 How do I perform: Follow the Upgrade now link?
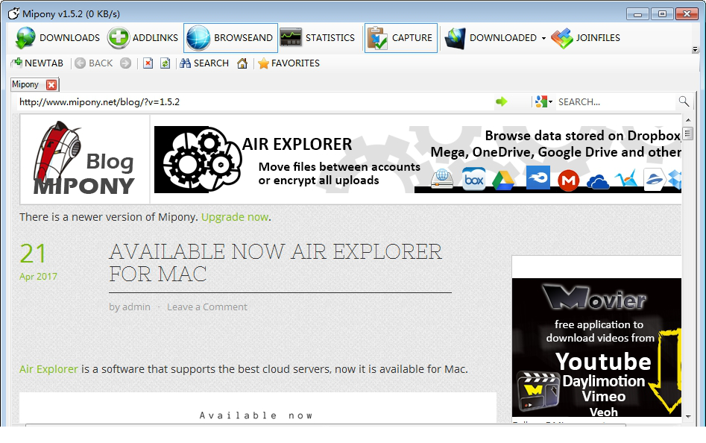[x=235, y=217]
